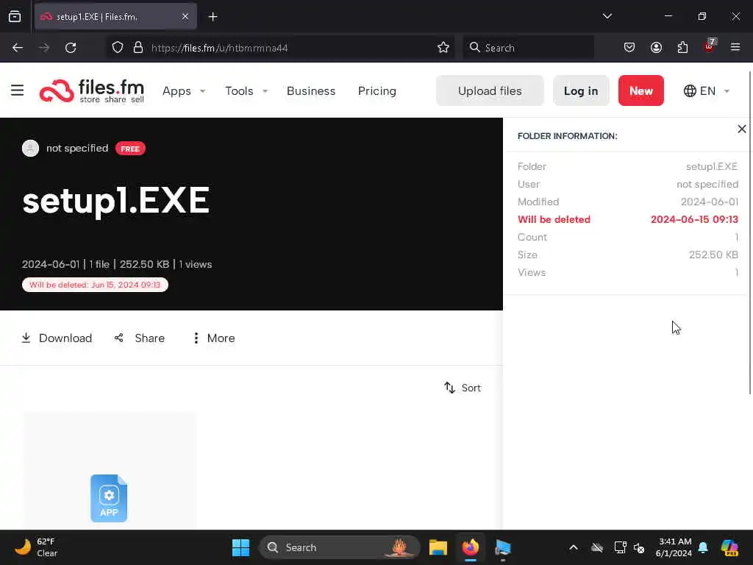View site security lock info
Image resolution: width=753 pixels, height=565 pixels.
point(138,48)
